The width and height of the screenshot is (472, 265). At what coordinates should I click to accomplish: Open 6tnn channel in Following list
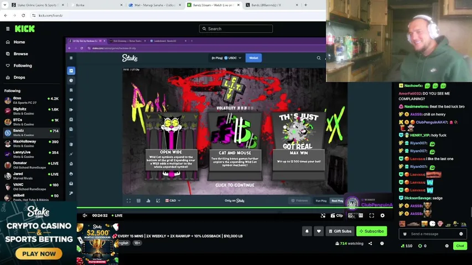tap(32, 100)
